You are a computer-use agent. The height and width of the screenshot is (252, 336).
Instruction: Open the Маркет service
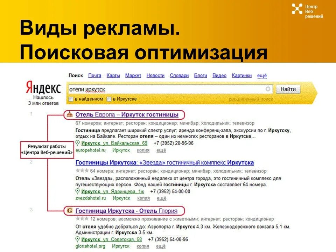click(x=133, y=76)
